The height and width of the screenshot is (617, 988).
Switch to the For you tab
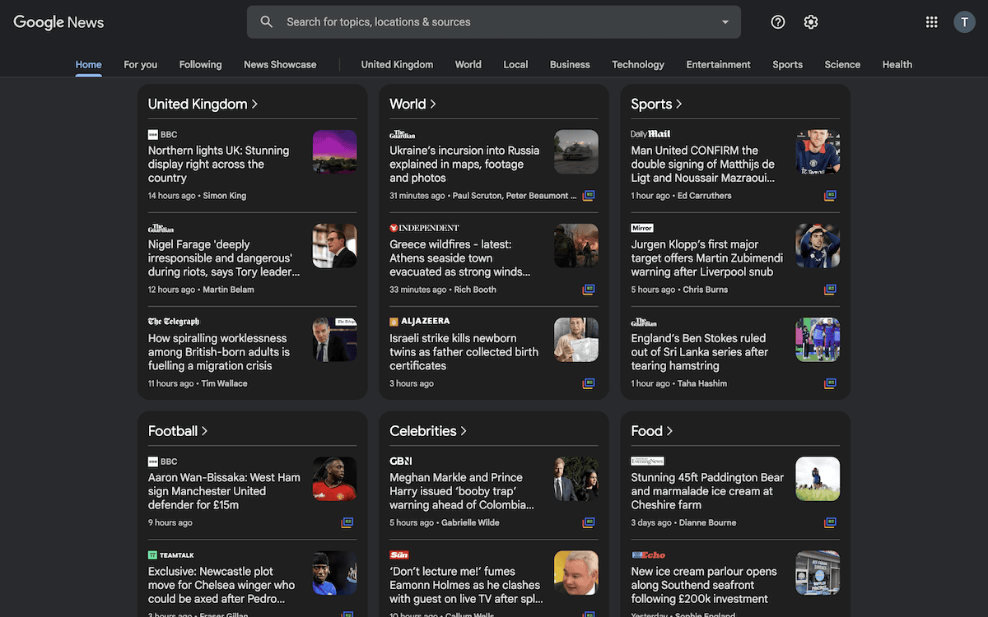(140, 64)
